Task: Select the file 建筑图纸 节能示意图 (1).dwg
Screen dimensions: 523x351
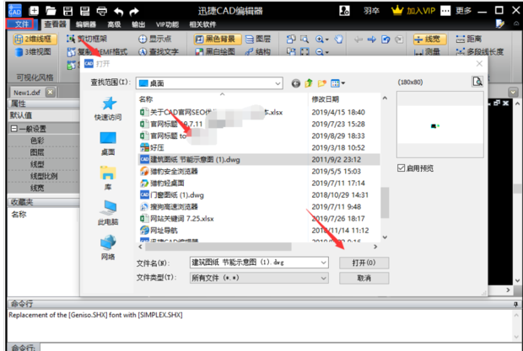Action: pyautogui.click(x=258, y=159)
